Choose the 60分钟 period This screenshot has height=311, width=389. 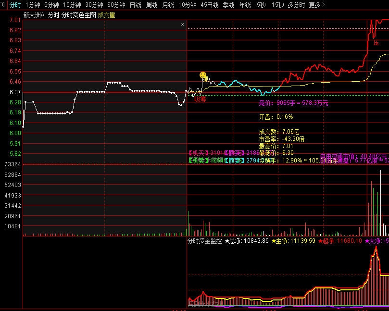(116, 5)
